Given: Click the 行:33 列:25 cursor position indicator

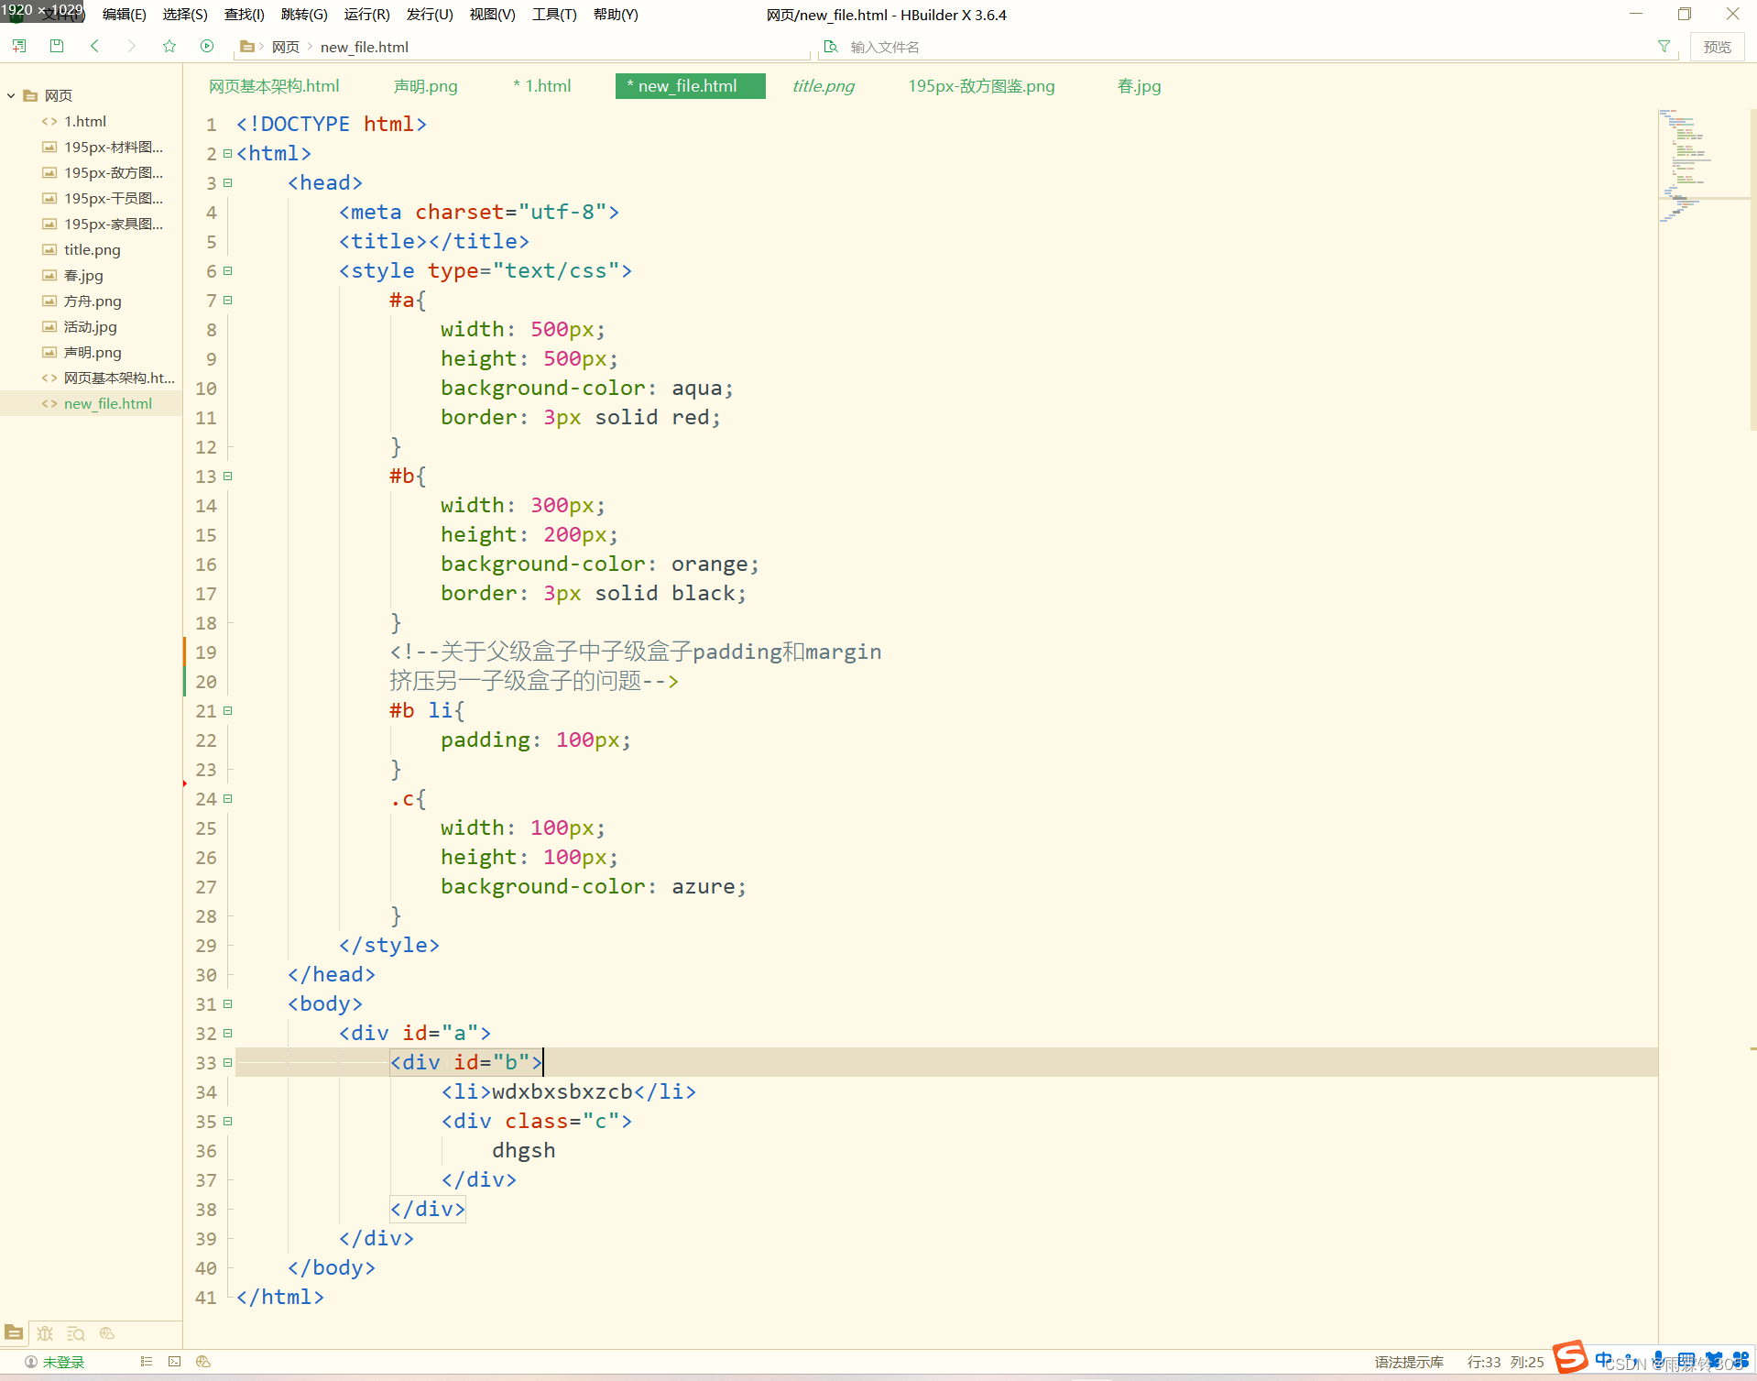Looking at the screenshot, I should tap(1506, 1362).
